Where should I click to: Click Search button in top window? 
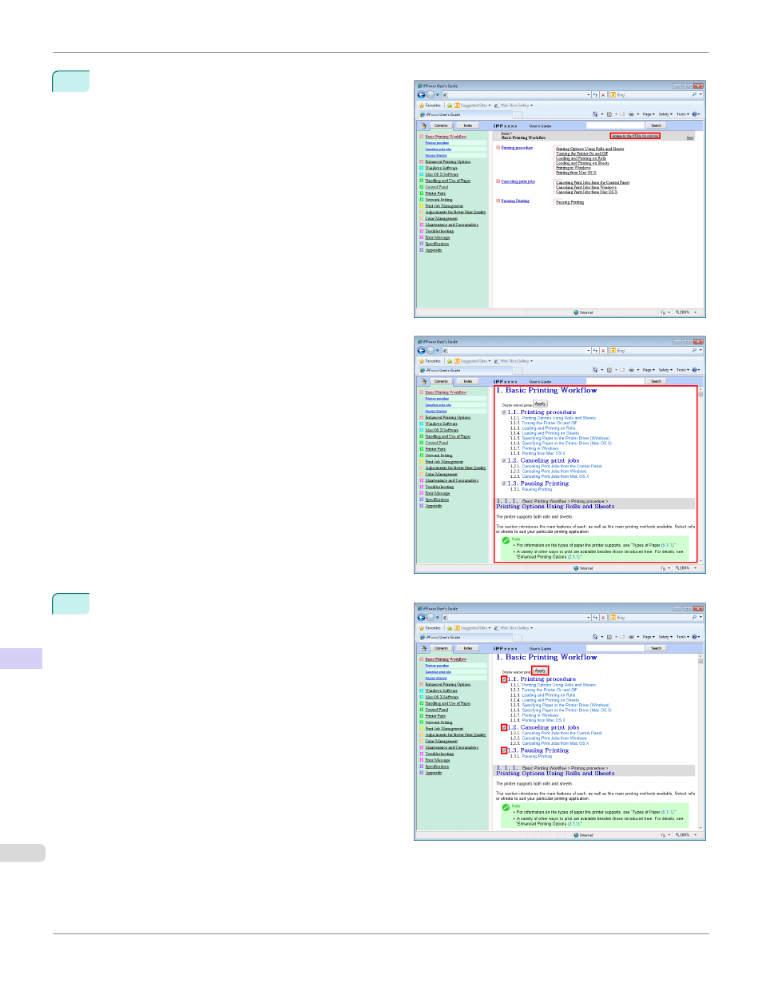[657, 125]
